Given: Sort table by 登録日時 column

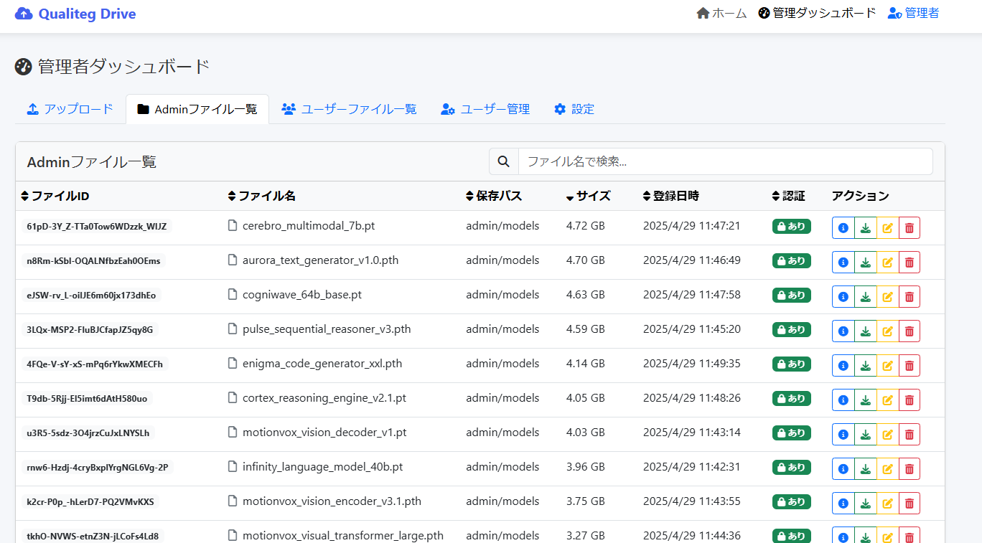Looking at the screenshot, I should [x=671, y=196].
